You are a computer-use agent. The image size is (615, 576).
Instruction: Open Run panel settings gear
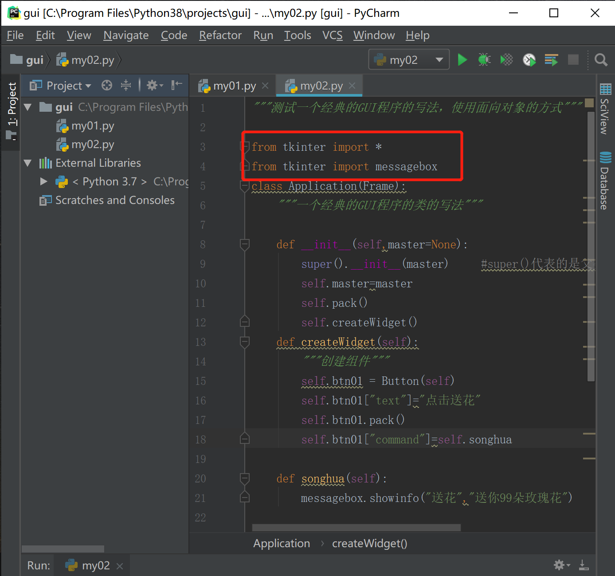coord(561,565)
